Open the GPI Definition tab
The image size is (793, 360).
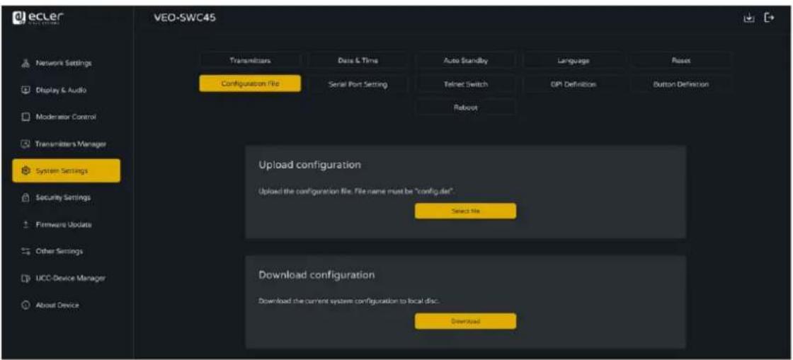pos(574,84)
